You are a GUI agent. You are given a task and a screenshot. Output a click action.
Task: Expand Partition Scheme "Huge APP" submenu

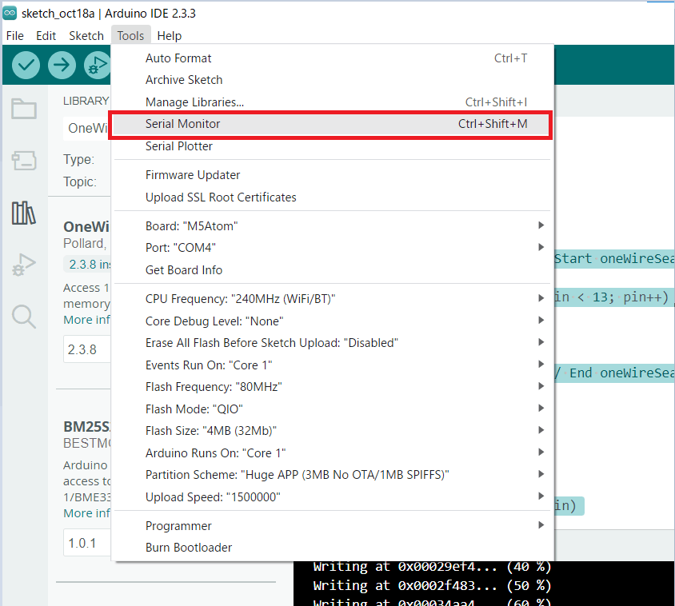tap(332, 475)
